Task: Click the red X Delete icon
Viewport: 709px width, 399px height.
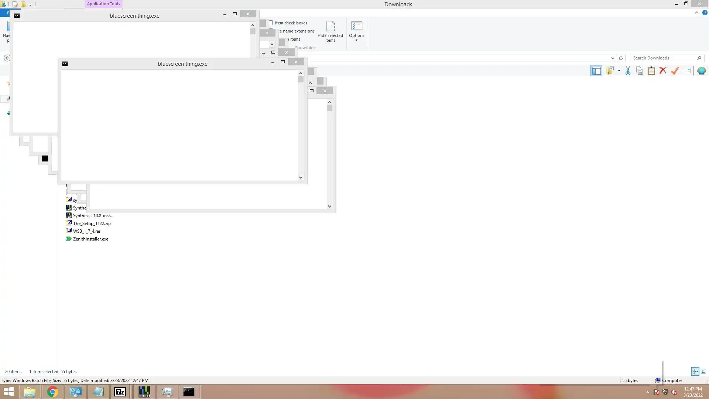Action: (663, 71)
